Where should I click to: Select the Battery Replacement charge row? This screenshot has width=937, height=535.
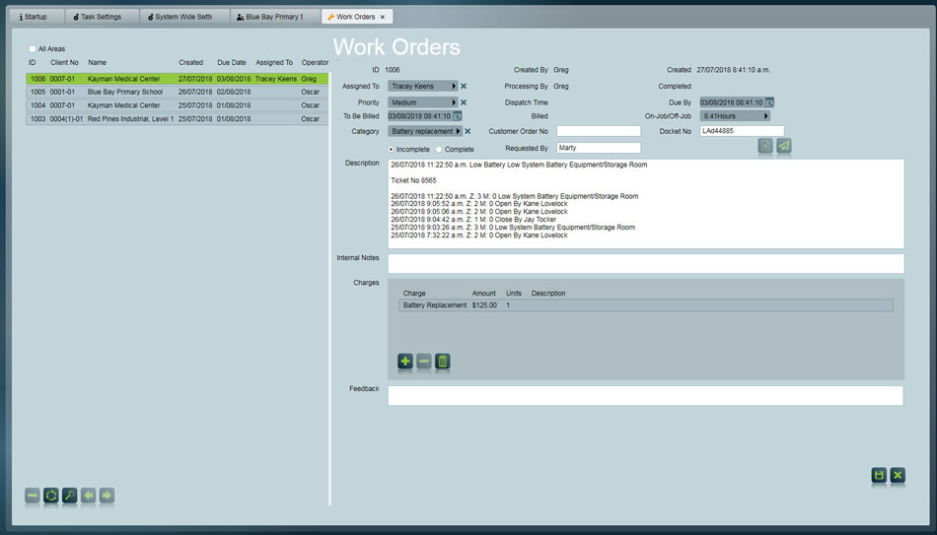pos(646,305)
